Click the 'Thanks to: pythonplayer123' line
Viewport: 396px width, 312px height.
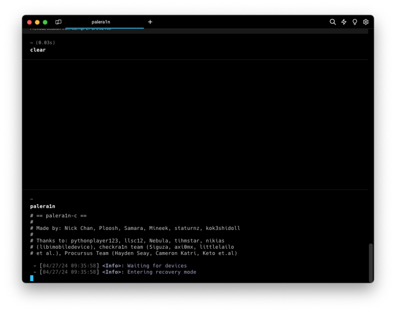click(127, 241)
